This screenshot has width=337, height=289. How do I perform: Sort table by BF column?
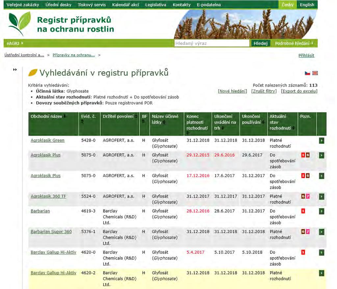point(143,121)
